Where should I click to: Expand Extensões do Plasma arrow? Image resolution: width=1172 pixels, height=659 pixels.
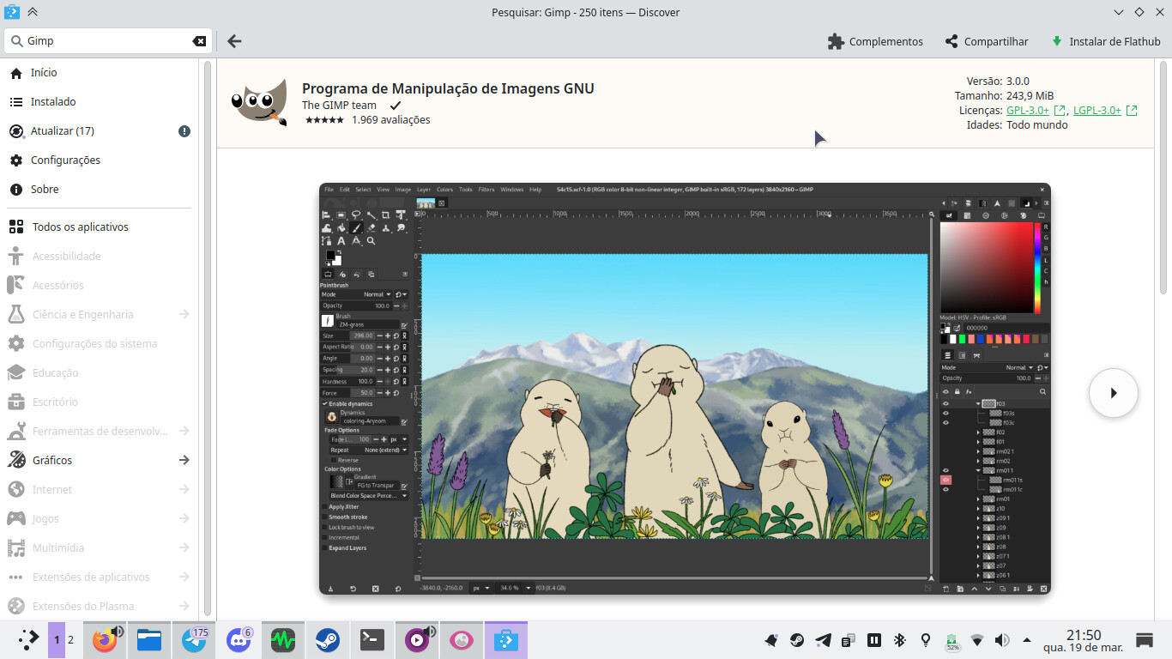click(x=184, y=607)
